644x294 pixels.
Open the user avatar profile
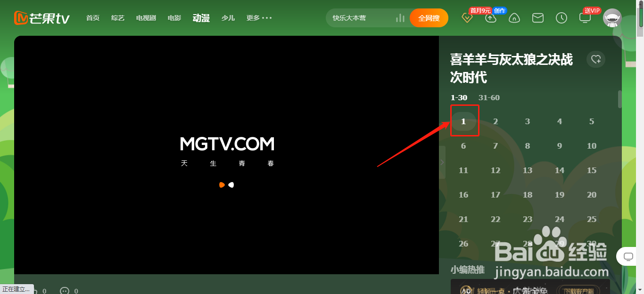pyautogui.click(x=612, y=18)
